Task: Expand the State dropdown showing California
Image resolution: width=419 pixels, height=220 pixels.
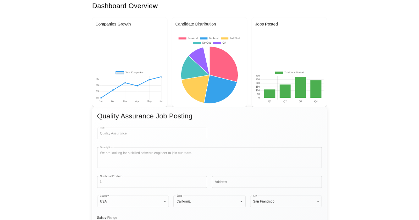Action: click(209, 201)
